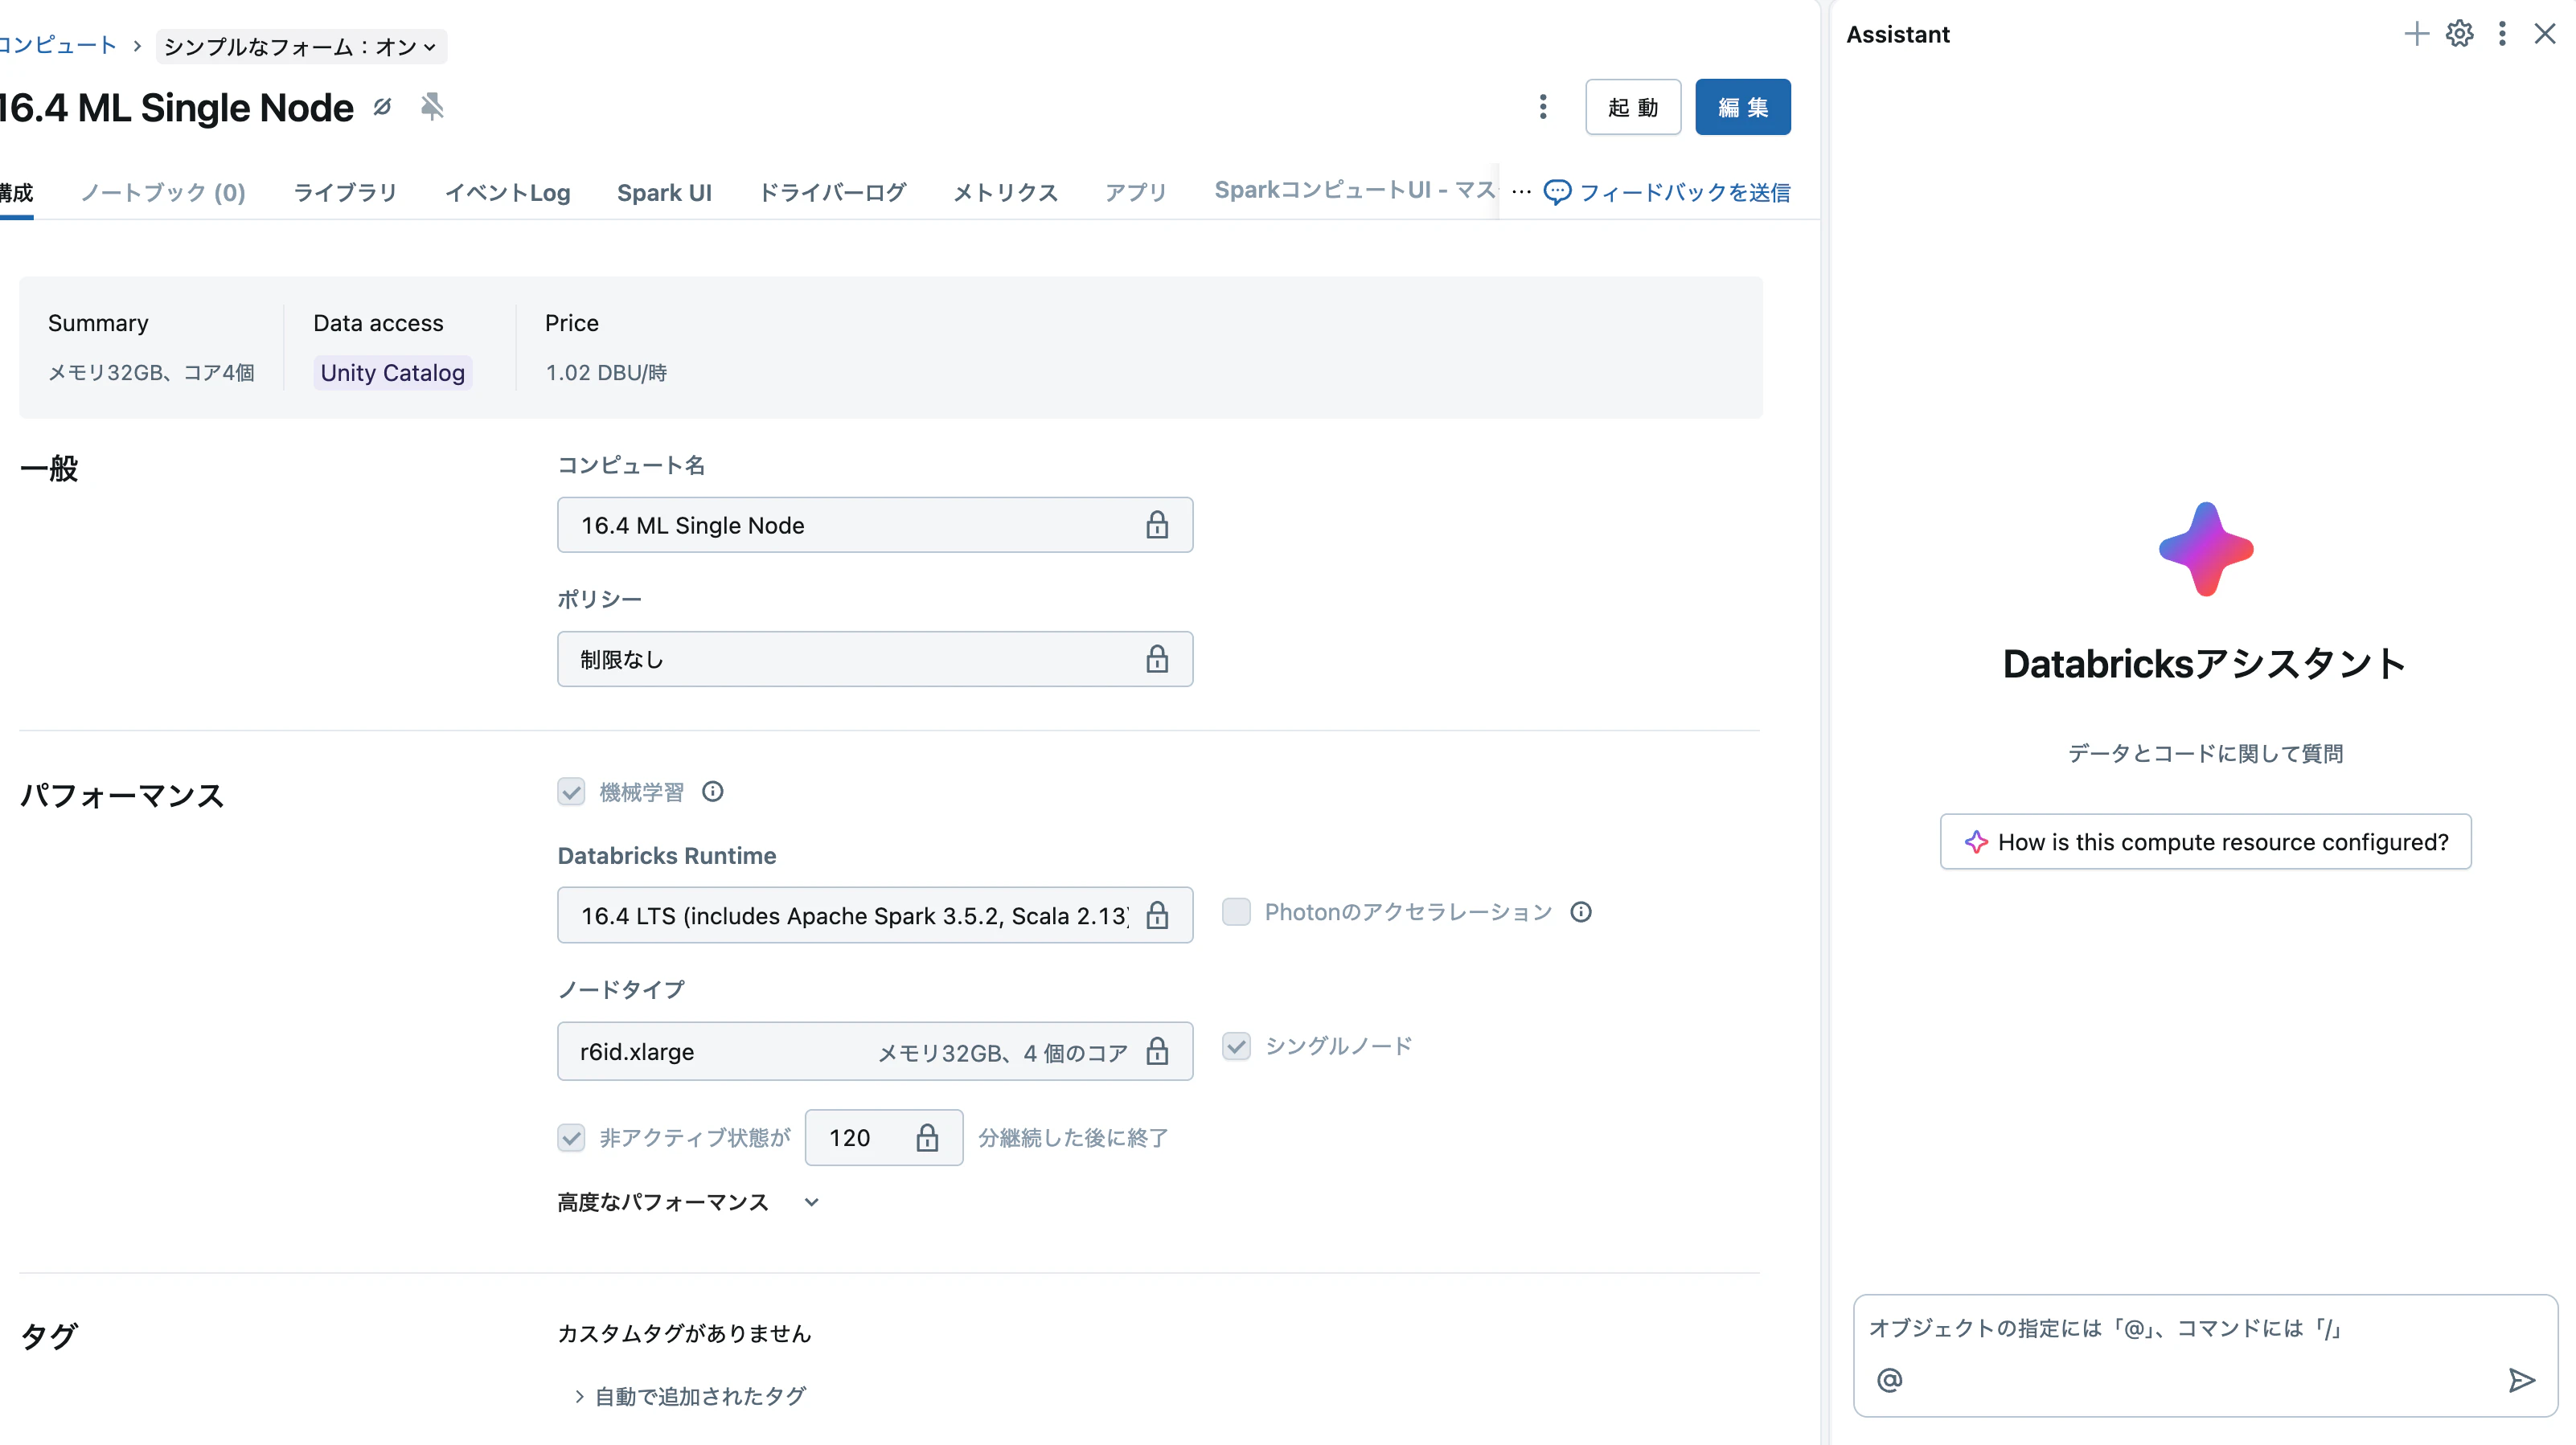
Task: Click フィードバックを送信 link
Action: (1667, 192)
